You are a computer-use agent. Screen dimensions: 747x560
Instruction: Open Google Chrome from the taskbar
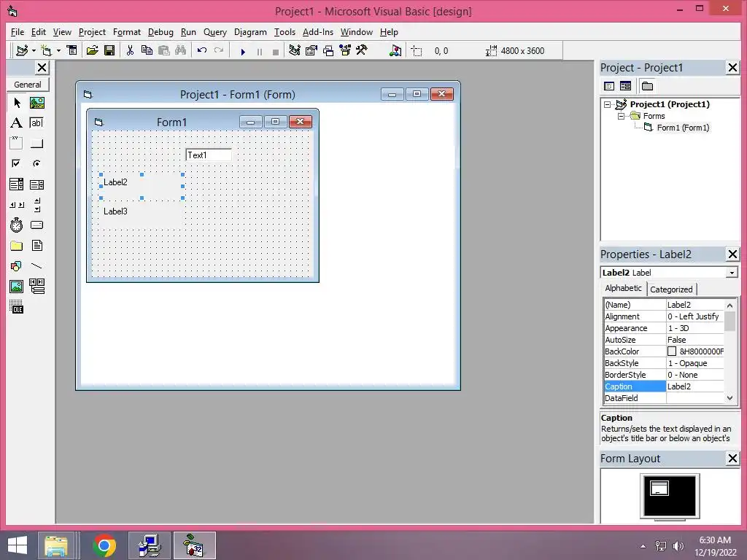coord(104,545)
